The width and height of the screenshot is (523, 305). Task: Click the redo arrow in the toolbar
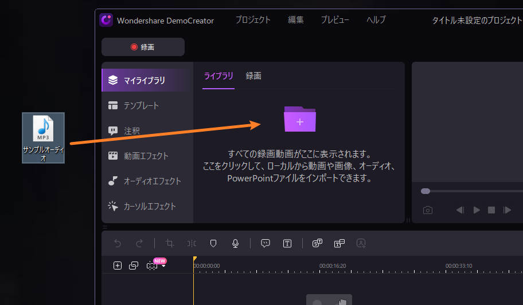(x=139, y=243)
